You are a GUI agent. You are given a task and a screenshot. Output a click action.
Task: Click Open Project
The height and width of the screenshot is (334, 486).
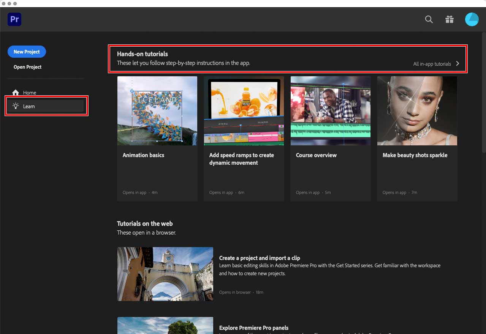tap(27, 67)
